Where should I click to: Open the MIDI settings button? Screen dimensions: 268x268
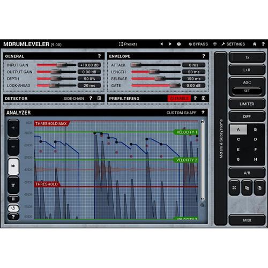tap(247, 220)
